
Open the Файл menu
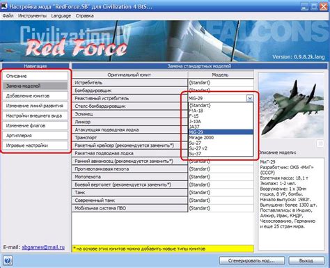pos(8,16)
